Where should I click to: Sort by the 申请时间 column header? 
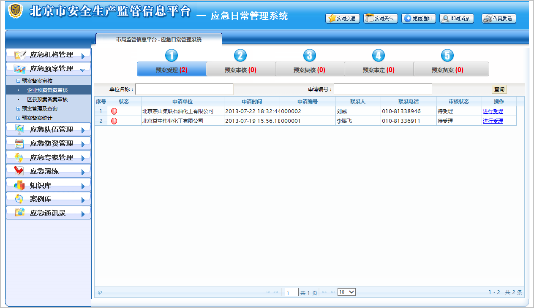[x=252, y=102]
